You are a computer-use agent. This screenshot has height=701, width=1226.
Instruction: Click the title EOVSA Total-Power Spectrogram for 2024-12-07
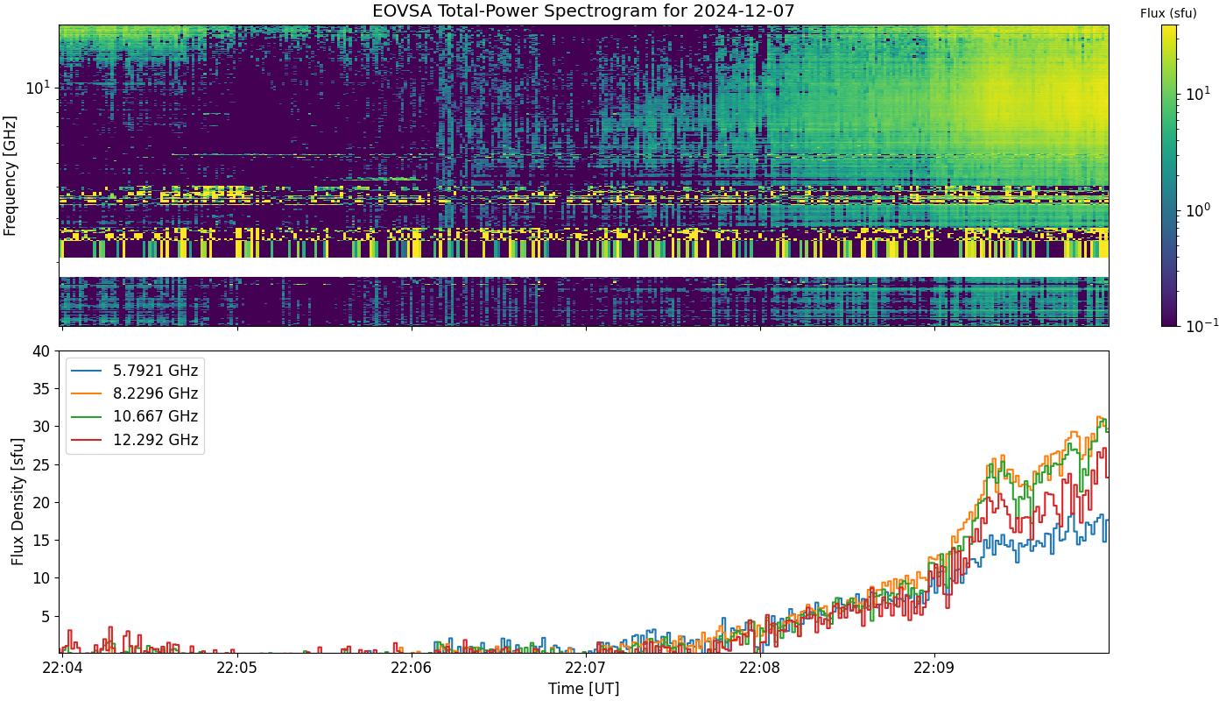point(583,11)
